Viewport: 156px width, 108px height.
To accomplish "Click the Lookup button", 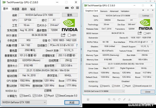I will pos(146,16).
